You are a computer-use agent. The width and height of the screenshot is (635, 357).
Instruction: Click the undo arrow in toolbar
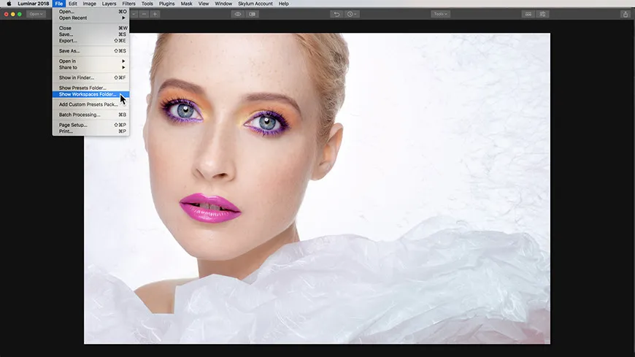[x=336, y=14]
